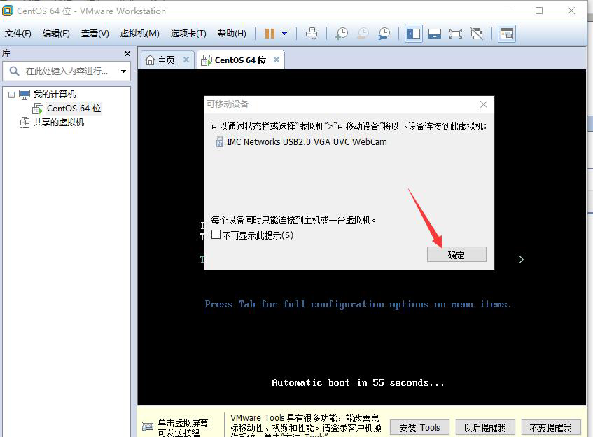Close the 主页 tab
The width and height of the screenshot is (593, 437).
pos(186,60)
